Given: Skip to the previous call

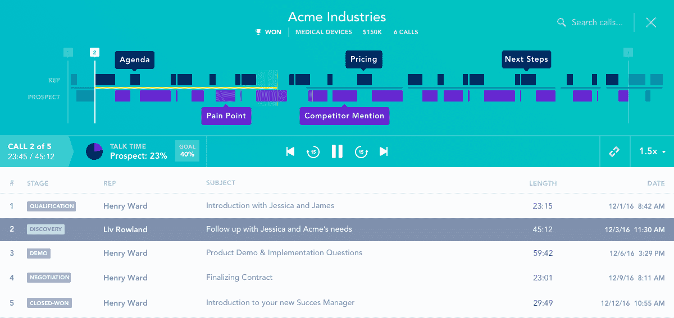Looking at the screenshot, I should [x=290, y=151].
